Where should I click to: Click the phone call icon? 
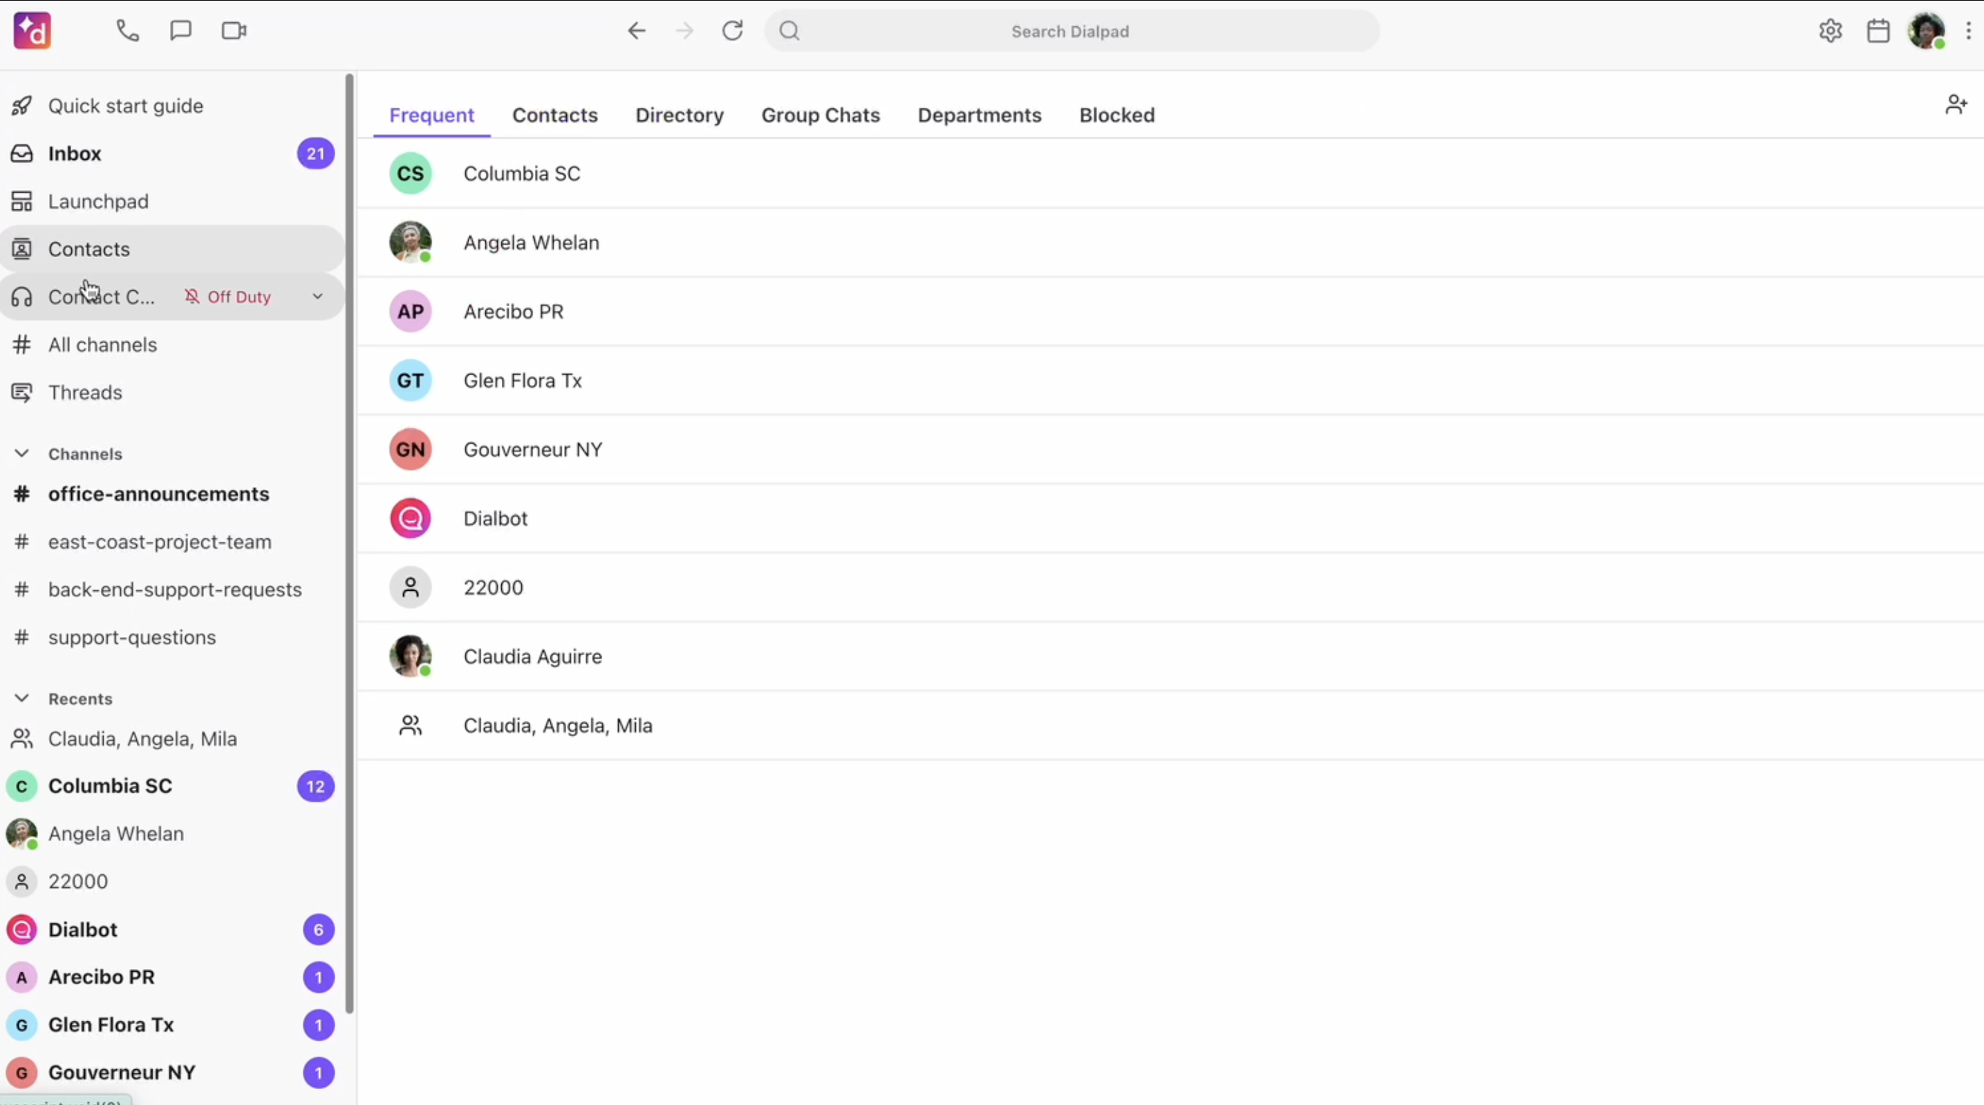[x=127, y=31]
